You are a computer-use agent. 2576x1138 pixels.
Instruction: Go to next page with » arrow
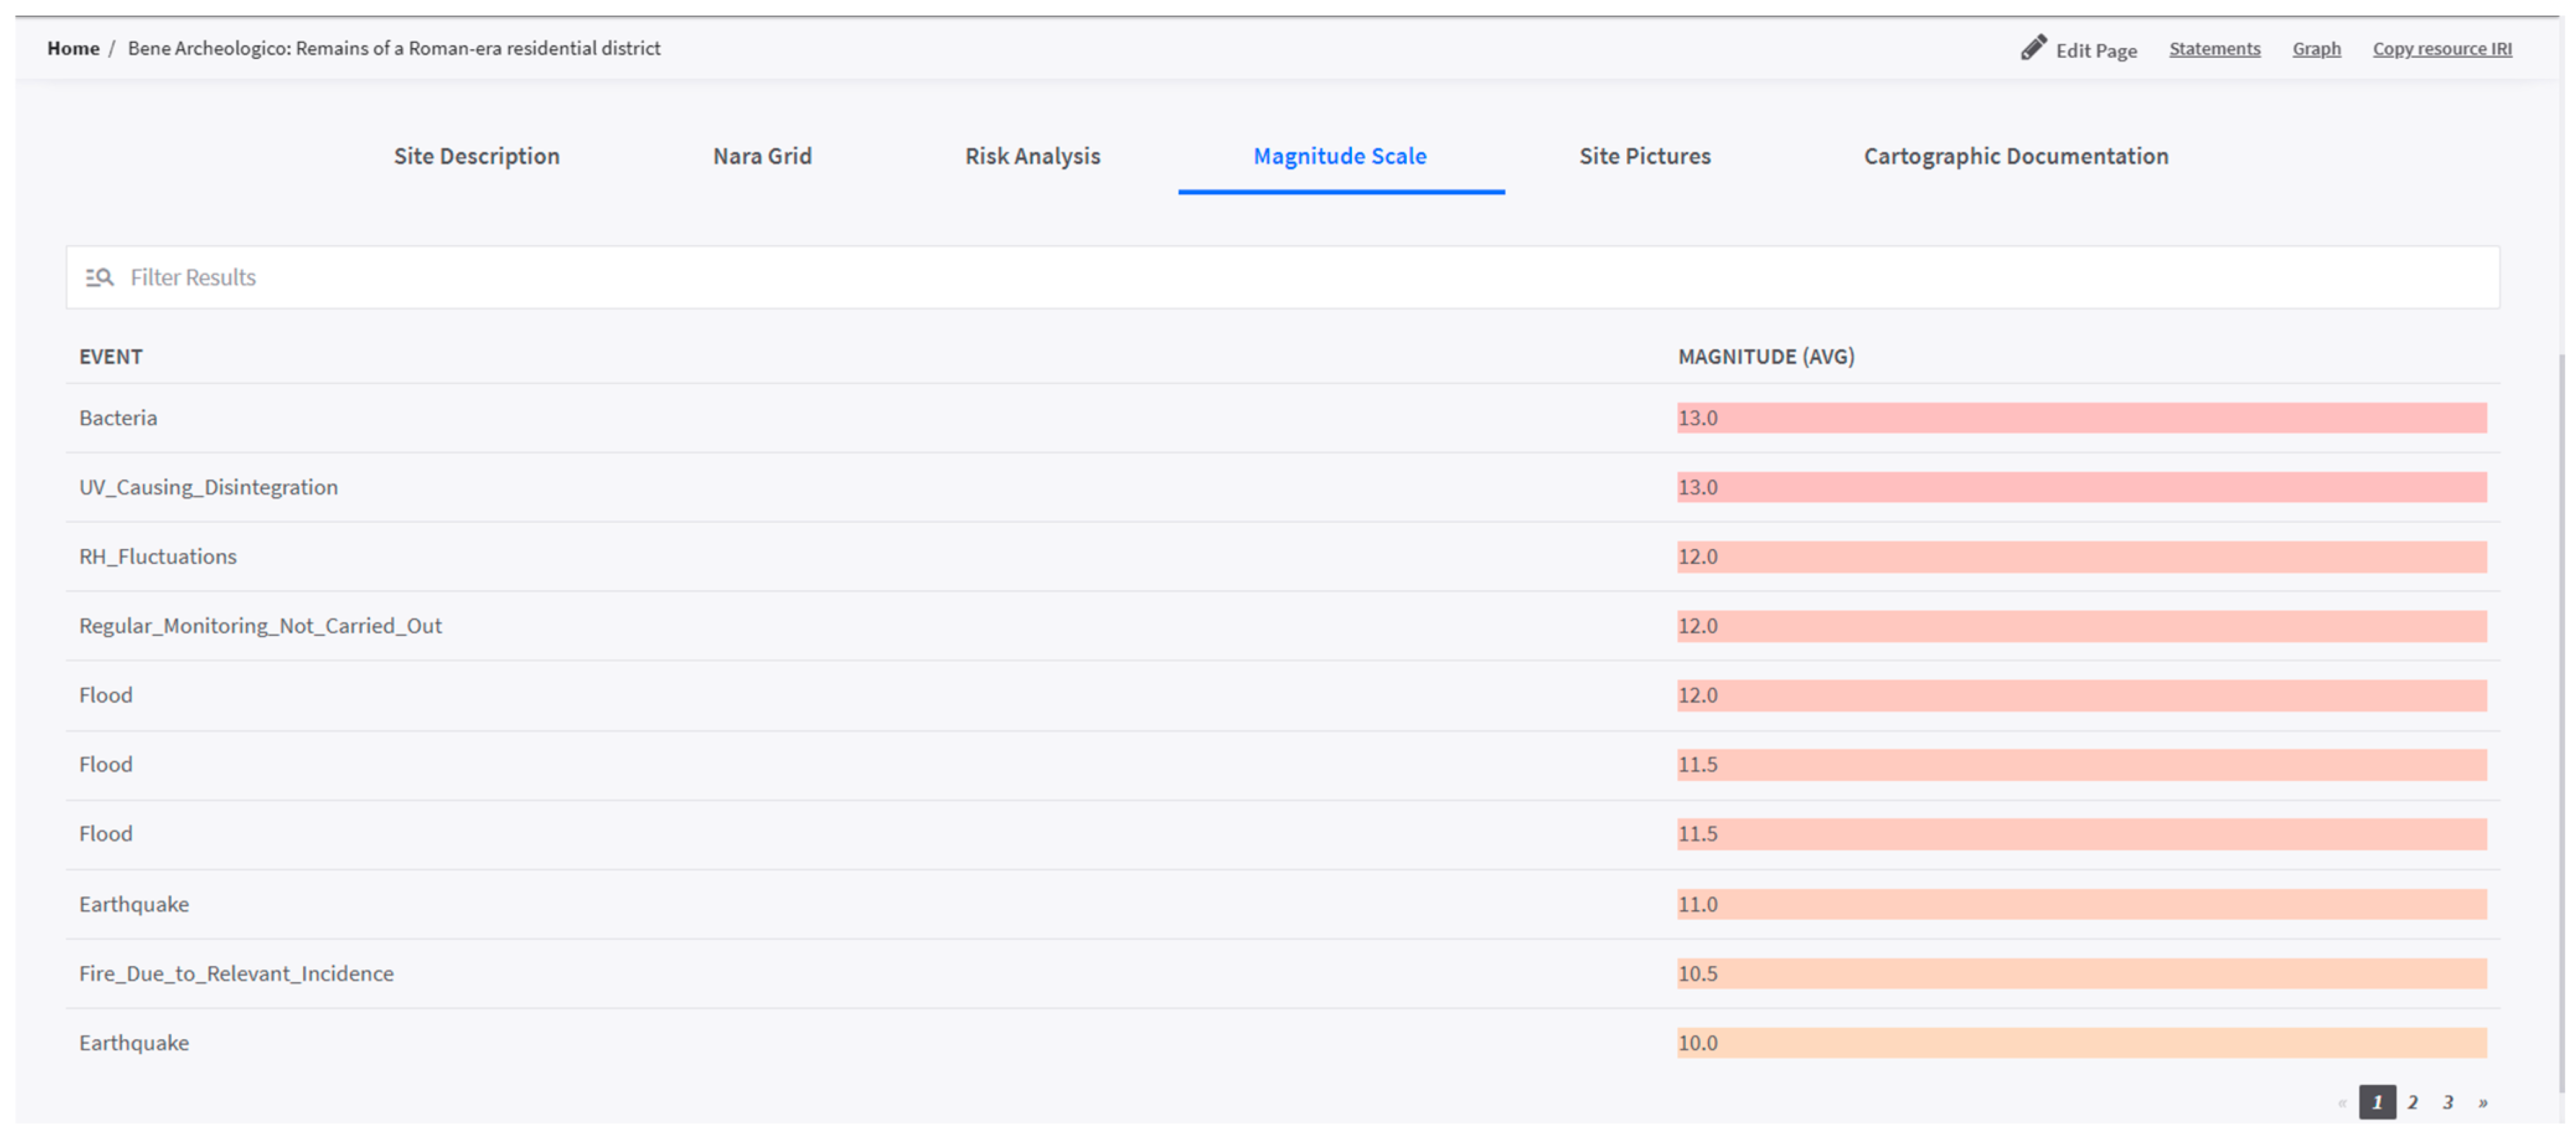click(x=2482, y=1102)
